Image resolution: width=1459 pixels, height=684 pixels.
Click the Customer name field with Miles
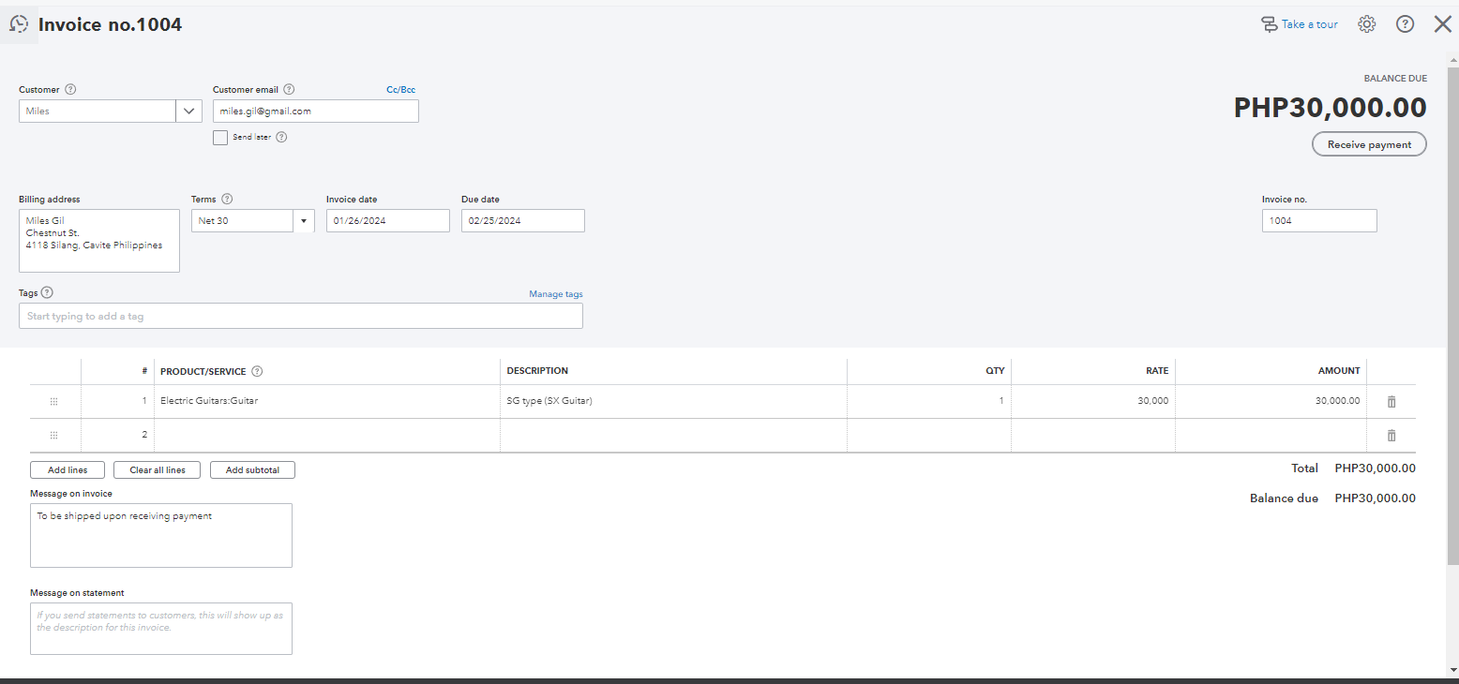(x=98, y=111)
